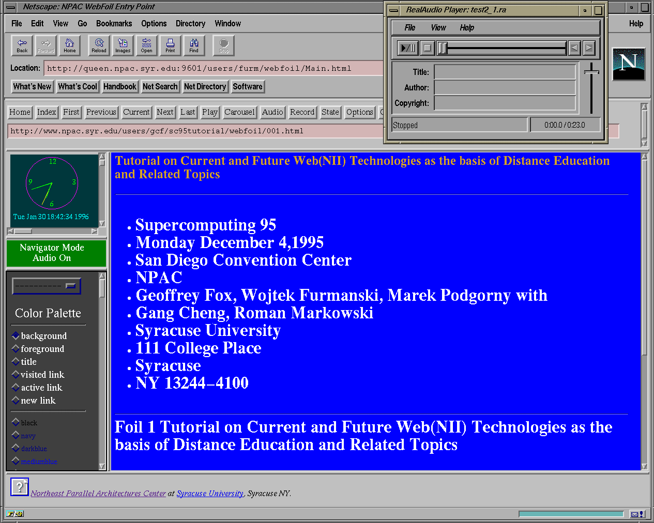Select the background palette radio

[x=16, y=335]
